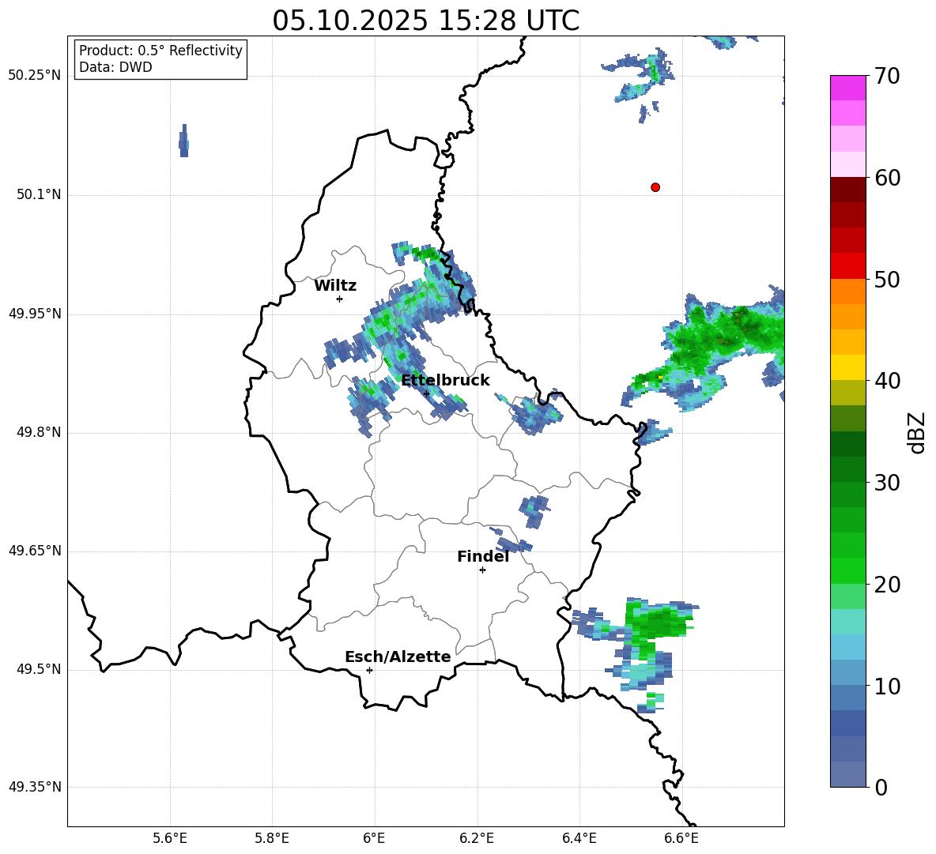Click the dBZ colorbar axis label

pos(918,432)
